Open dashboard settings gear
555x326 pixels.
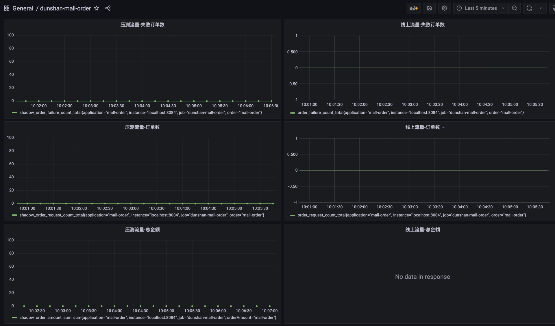tap(444, 8)
